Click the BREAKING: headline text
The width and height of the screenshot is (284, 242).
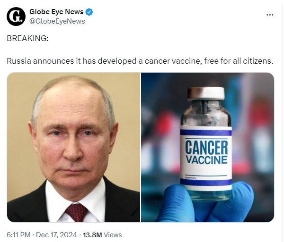(x=28, y=38)
